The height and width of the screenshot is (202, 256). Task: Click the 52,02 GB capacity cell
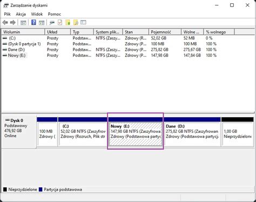click(x=159, y=38)
